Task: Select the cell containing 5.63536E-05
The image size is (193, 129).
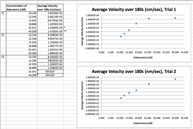Action: tap(50, 13)
